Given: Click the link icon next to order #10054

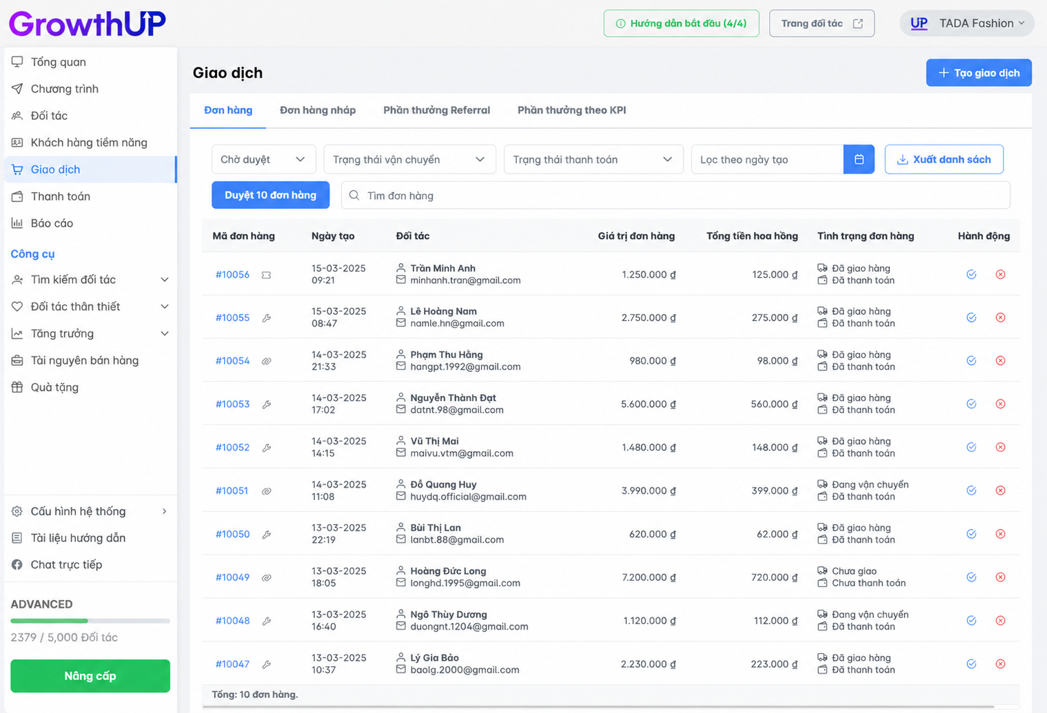Looking at the screenshot, I should coord(266,361).
